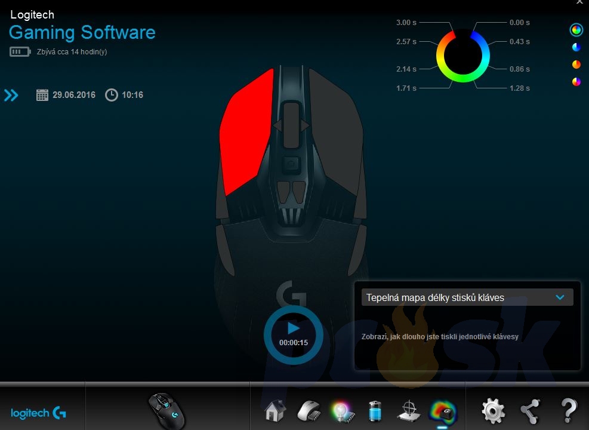Select the G900 mouse device thumbnail
The image size is (589, 430).
click(x=167, y=411)
